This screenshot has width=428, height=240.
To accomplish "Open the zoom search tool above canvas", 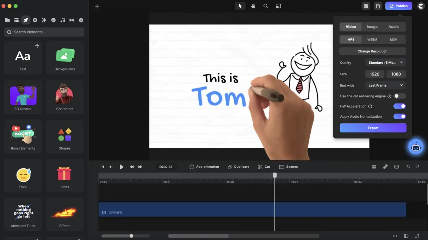I will tap(266, 6).
